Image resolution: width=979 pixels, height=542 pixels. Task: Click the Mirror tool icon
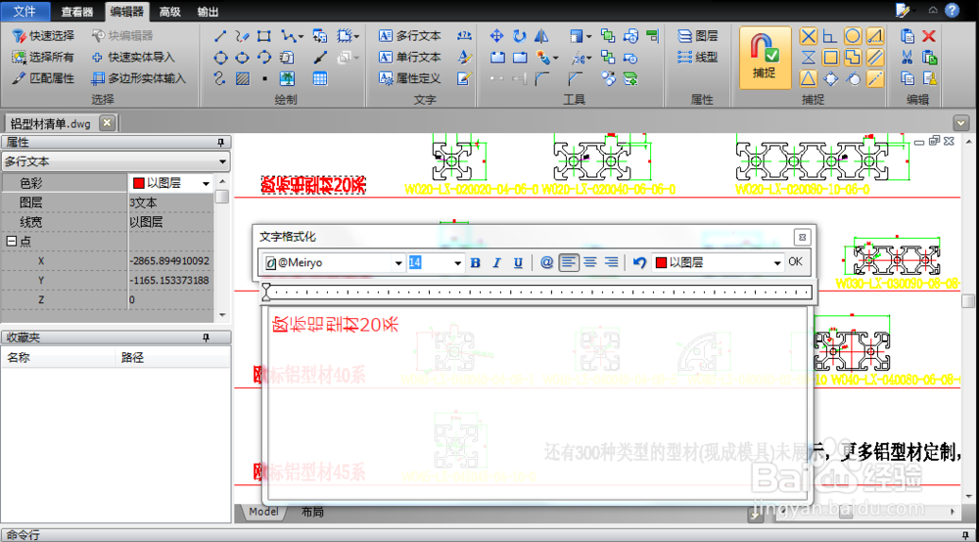(541, 36)
